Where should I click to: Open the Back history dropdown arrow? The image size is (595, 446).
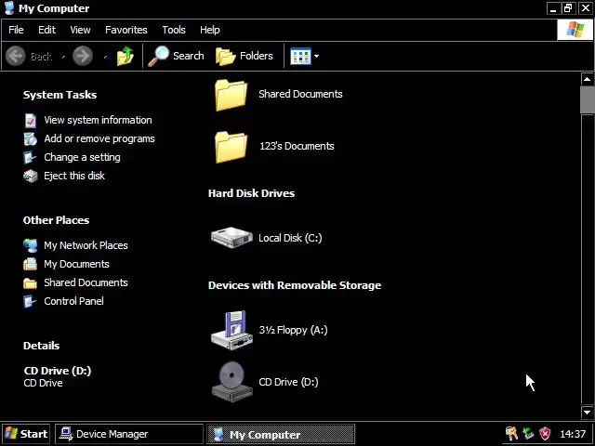[x=63, y=57]
